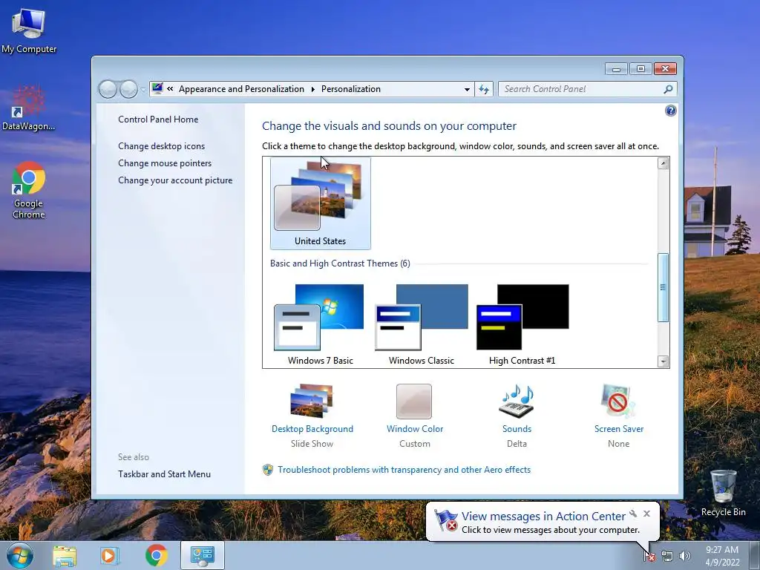
Task: Click the View messages in Action Center balloon
Action: pos(543,522)
